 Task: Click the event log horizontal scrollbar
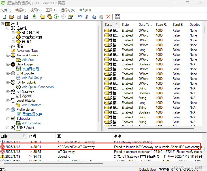(x=53, y=164)
